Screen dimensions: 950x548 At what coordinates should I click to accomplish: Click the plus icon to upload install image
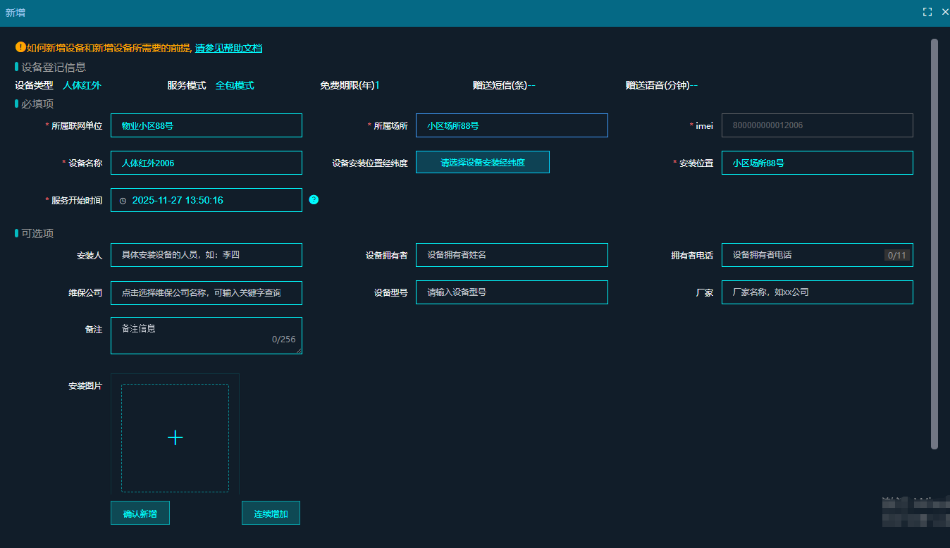[175, 438]
